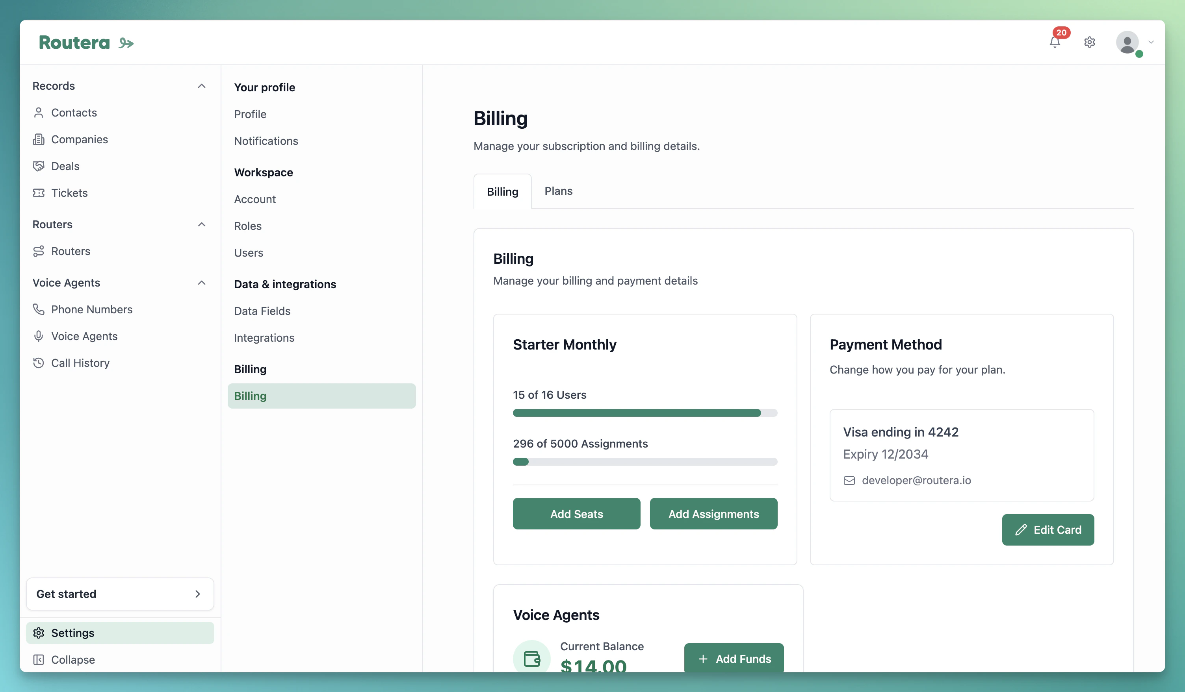Click the '15 of 16 Users' text
The height and width of the screenshot is (692, 1185).
[x=549, y=395]
